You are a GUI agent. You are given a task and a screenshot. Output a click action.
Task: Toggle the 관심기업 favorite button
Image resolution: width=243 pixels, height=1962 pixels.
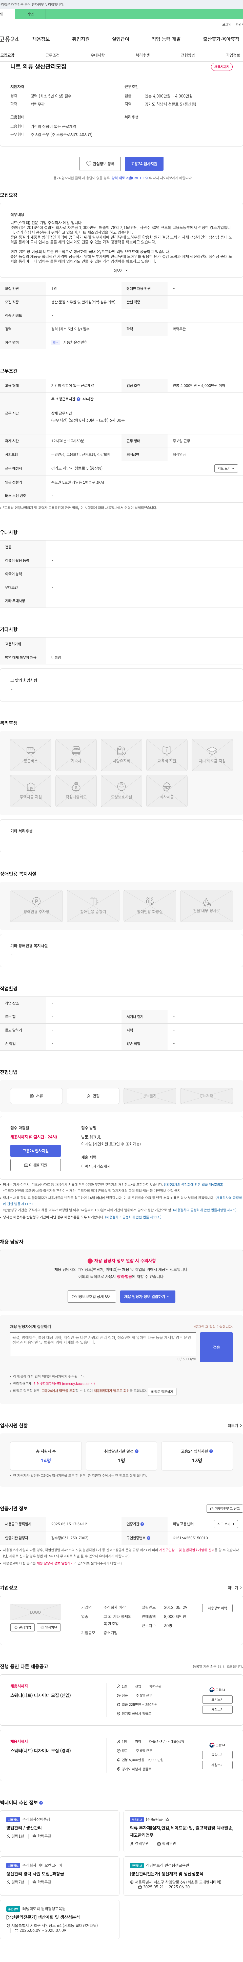23,1628
